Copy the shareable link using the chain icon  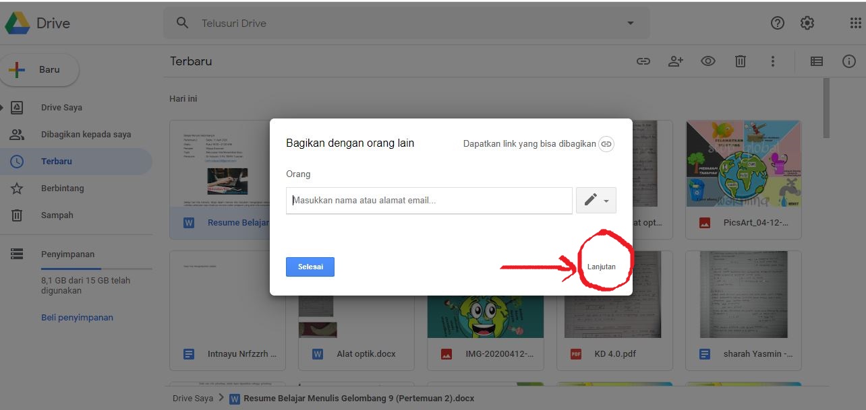(643, 61)
